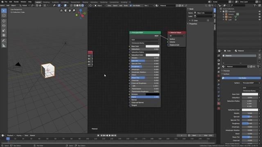Expand the Camera item in outliner
The image size is (262, 147).
pyautogui.click(x=224, y=14)
